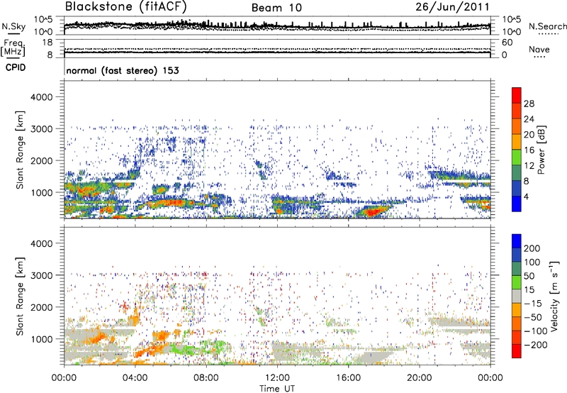Click the 2000 tick in the velocity panel
The width and height of the screenshot is (567, 393).
(x=41, y=307)
